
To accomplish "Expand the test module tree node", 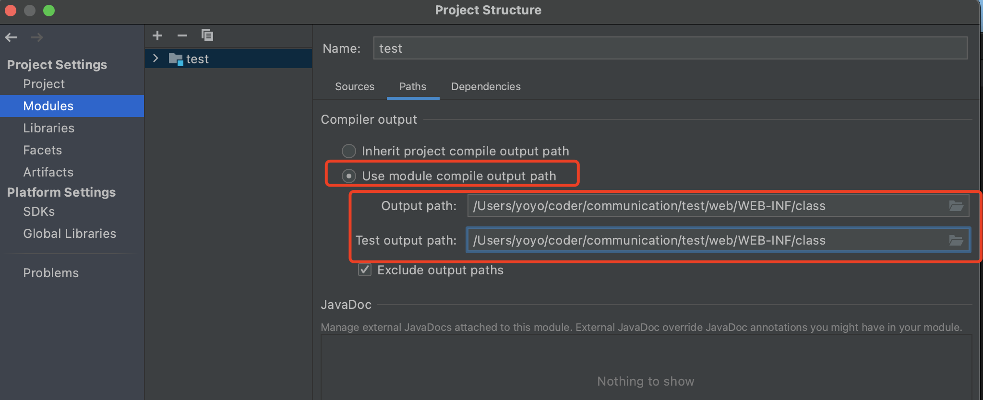I will pyautogui.click(x=156, y=59).
